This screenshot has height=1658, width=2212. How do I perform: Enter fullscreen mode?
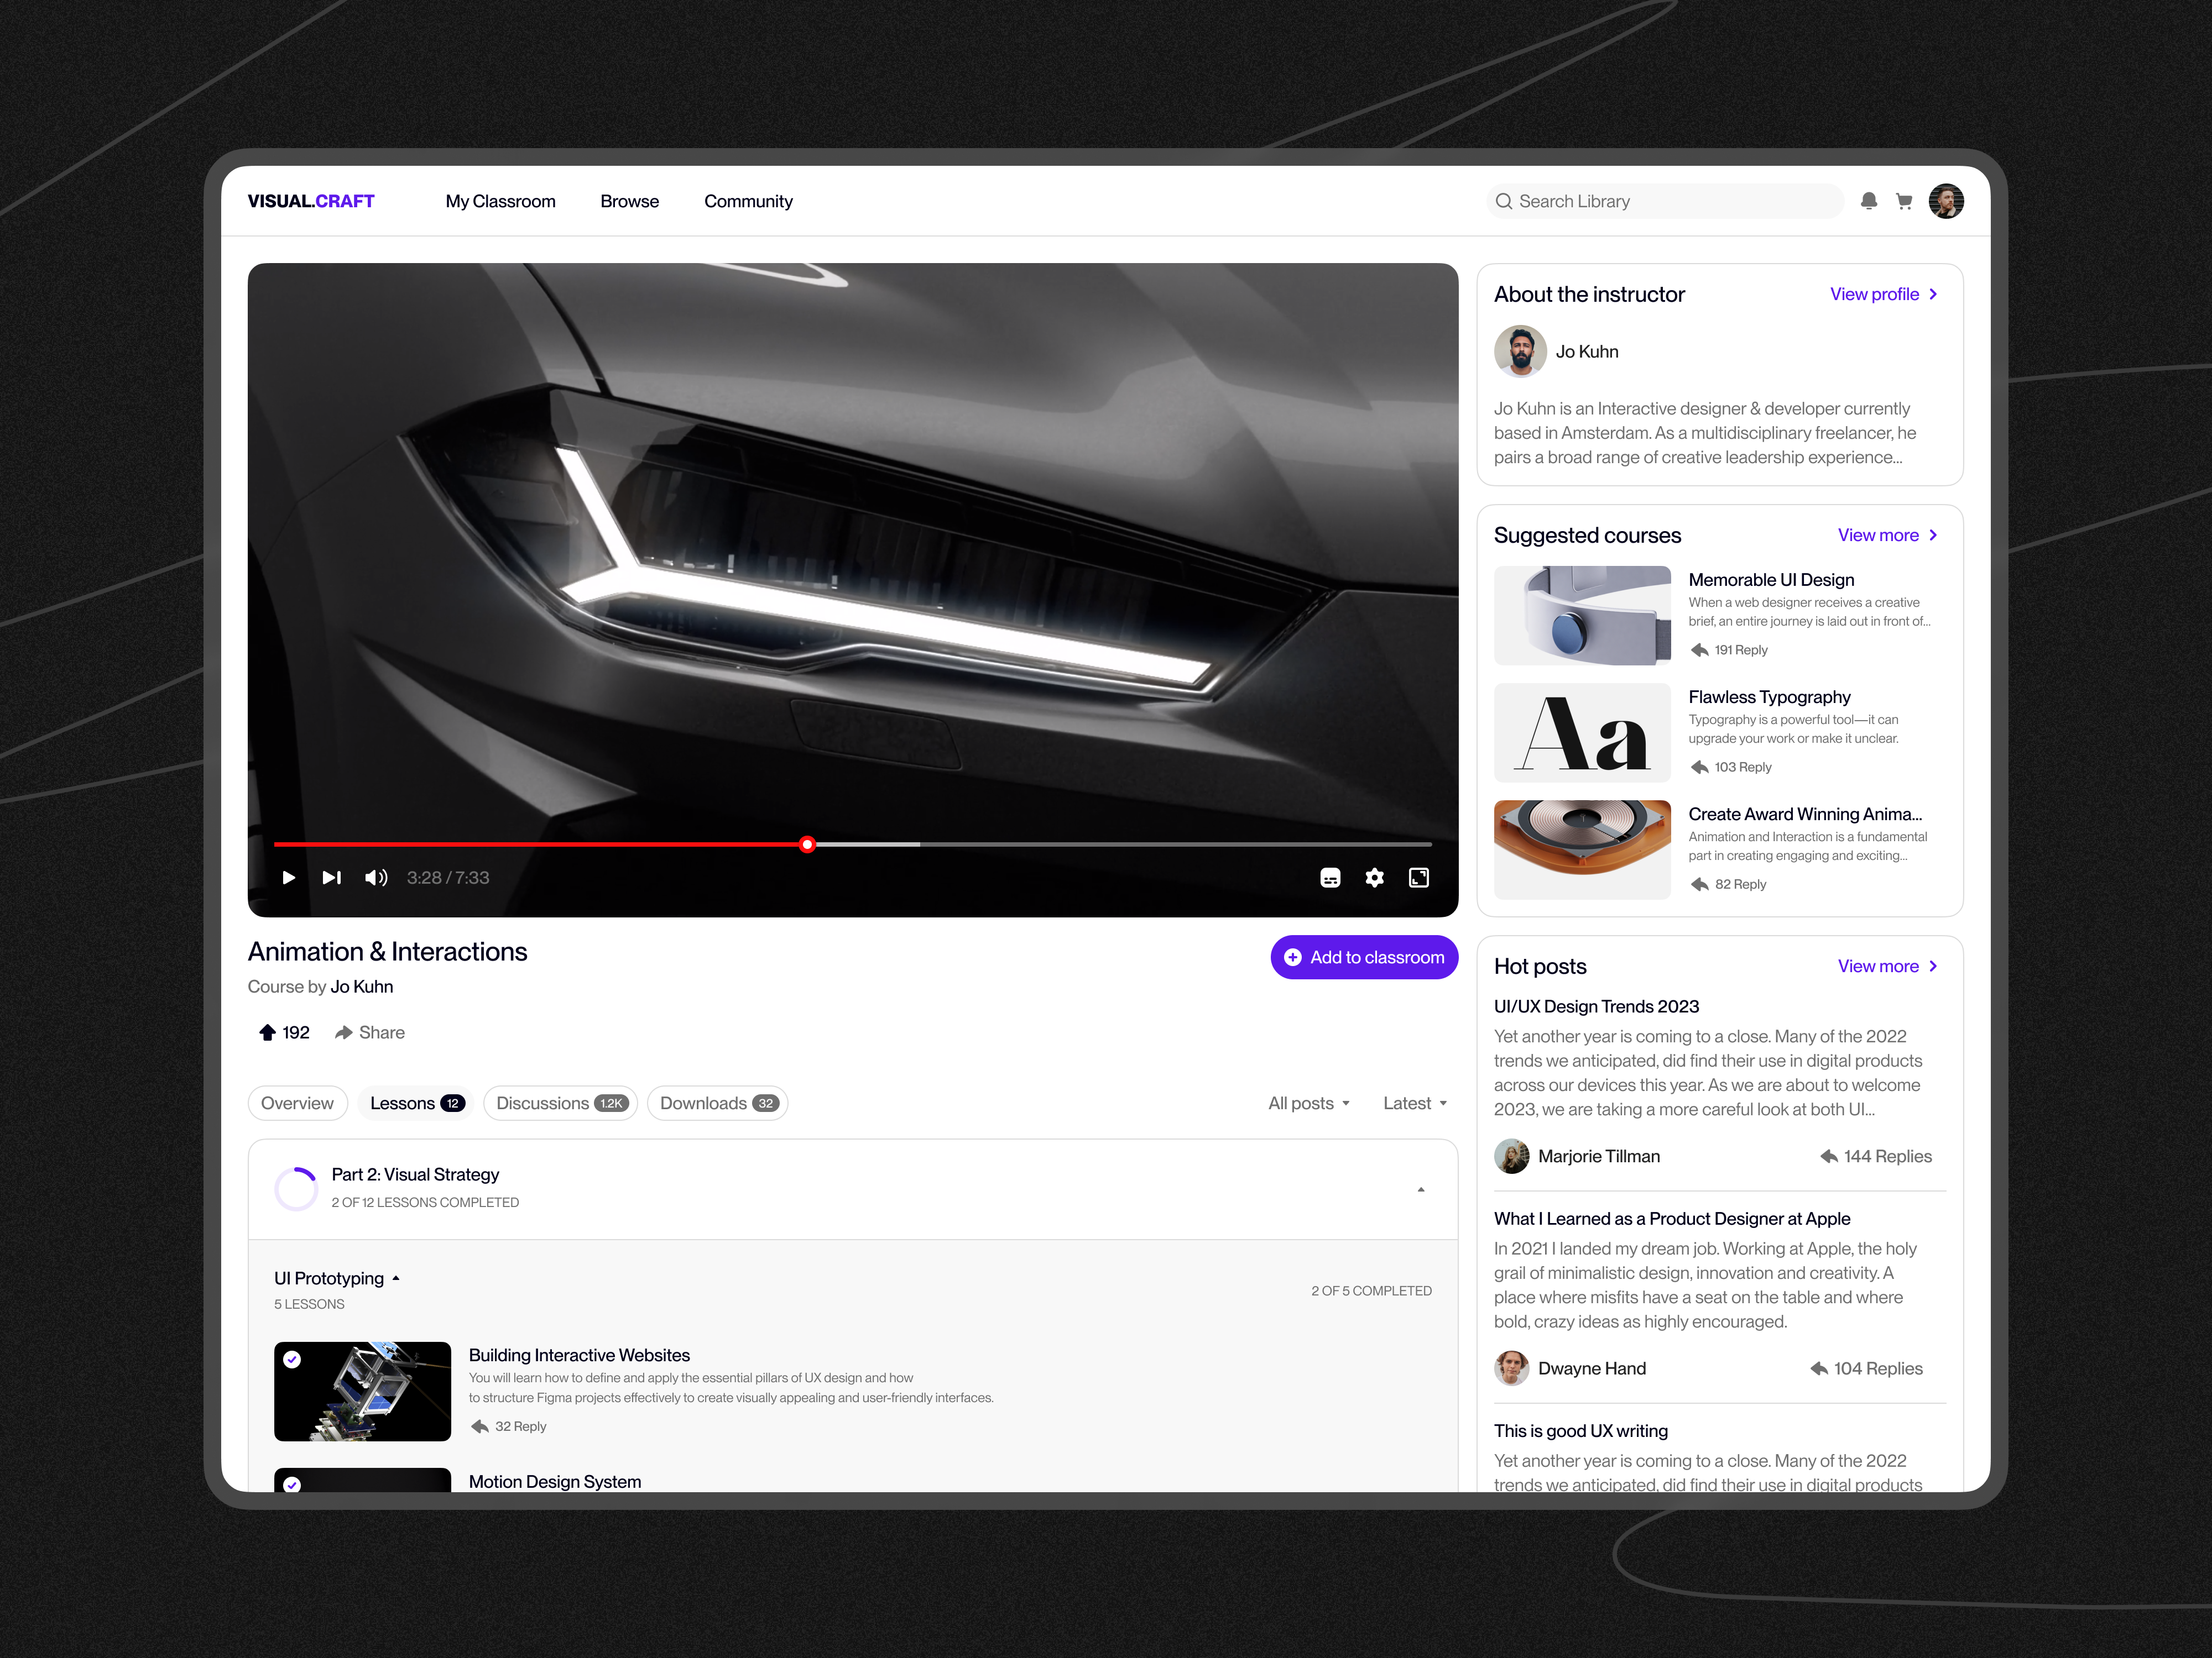pyautogui.click(x=1419, y=878)
